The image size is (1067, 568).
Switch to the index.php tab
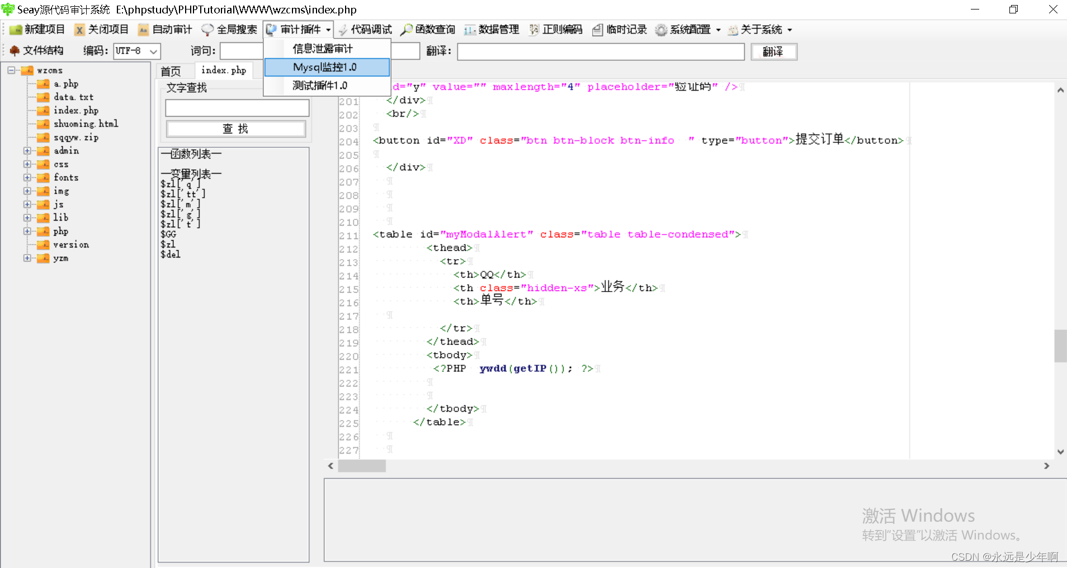(x=224, y=70)
